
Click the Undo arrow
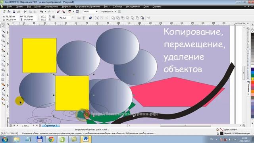[x=42, y=12]
